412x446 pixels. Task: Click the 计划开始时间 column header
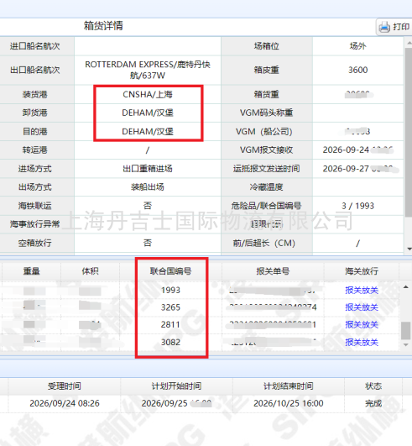[176, 386]
